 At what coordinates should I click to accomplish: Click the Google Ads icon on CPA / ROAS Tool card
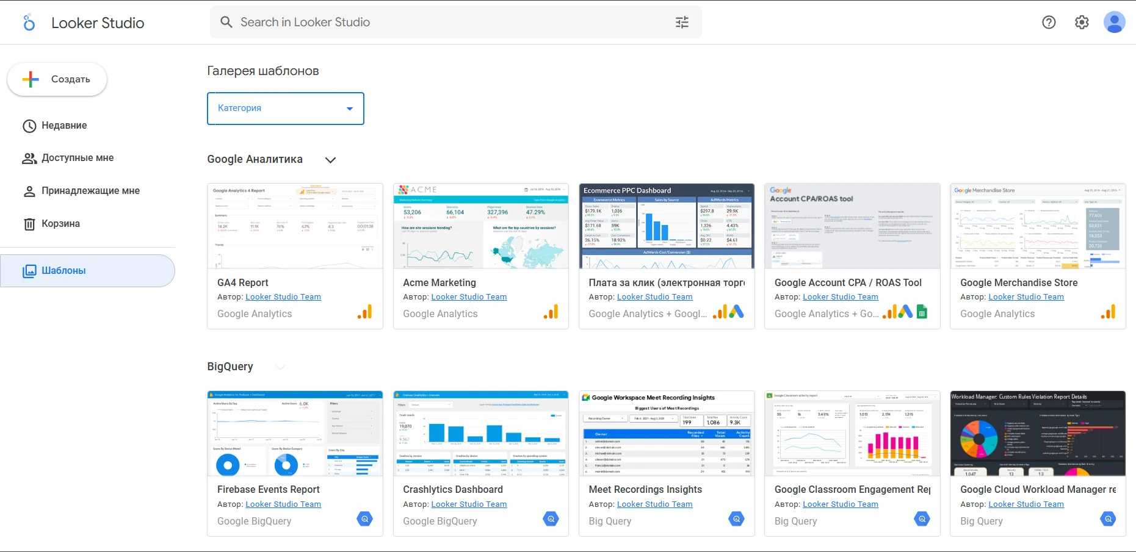tap(906, 312)
